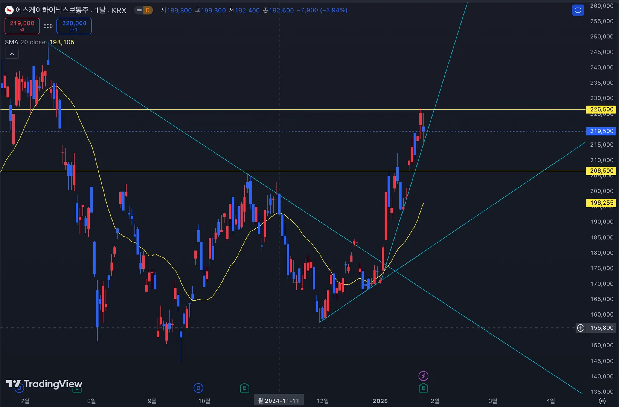The height and width of the screenshot is (407, 619).
Task: Click the 230,000 price axis label
Action: click(x=602, y=98)
